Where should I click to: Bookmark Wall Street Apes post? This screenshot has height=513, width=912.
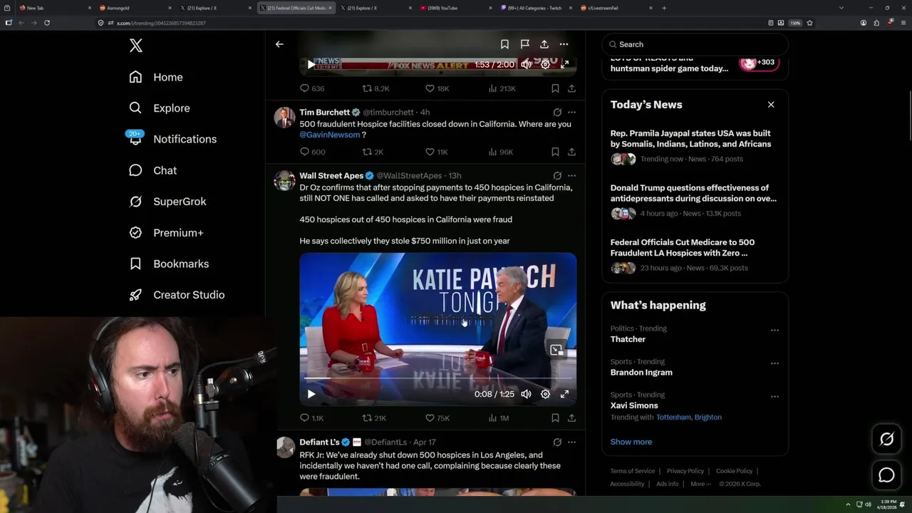tap(555, 418)
